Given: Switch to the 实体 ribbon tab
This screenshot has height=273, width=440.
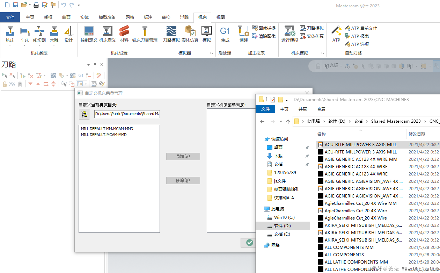Looking at the screenshot, I should coord(85,17).
